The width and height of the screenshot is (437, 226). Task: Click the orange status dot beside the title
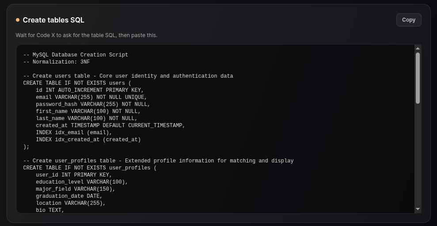coord(18,20)
